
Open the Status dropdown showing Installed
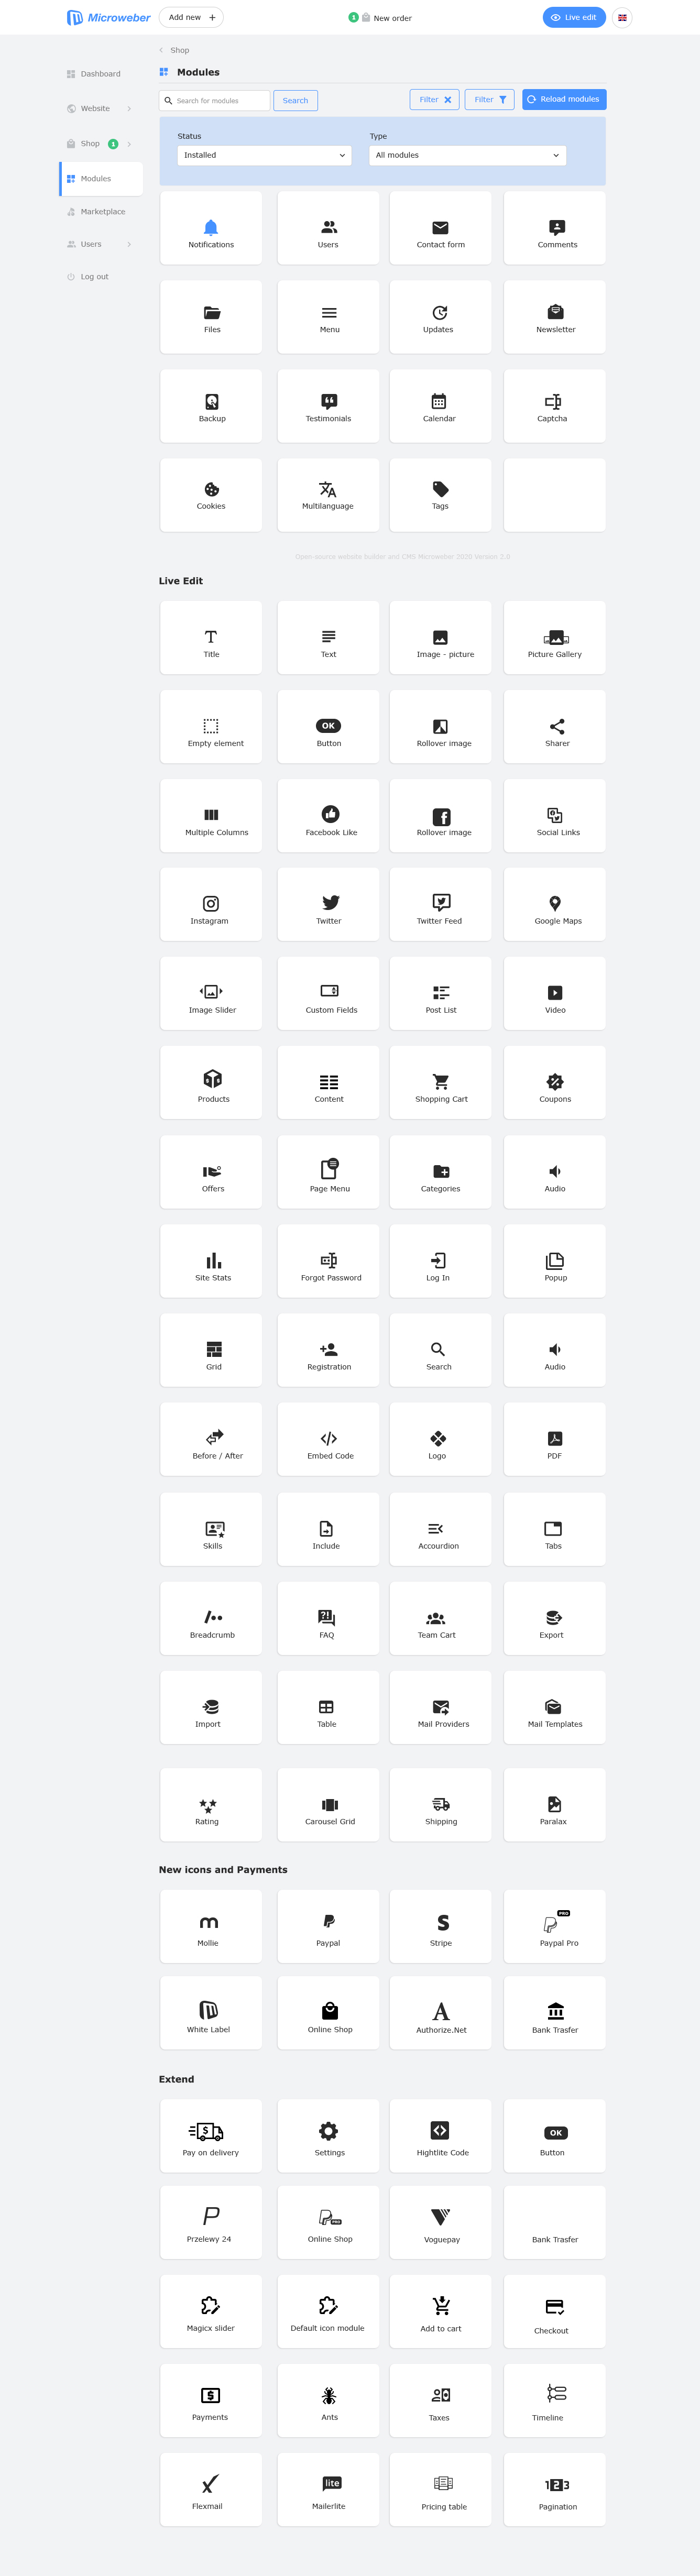pos(265,155)
